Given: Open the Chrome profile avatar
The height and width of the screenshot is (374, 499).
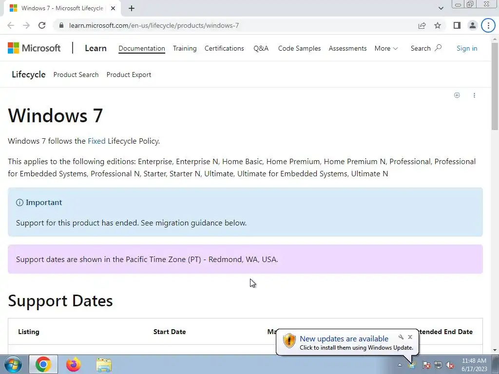Looking at the screenshot, I should click(x=473, y=25).
